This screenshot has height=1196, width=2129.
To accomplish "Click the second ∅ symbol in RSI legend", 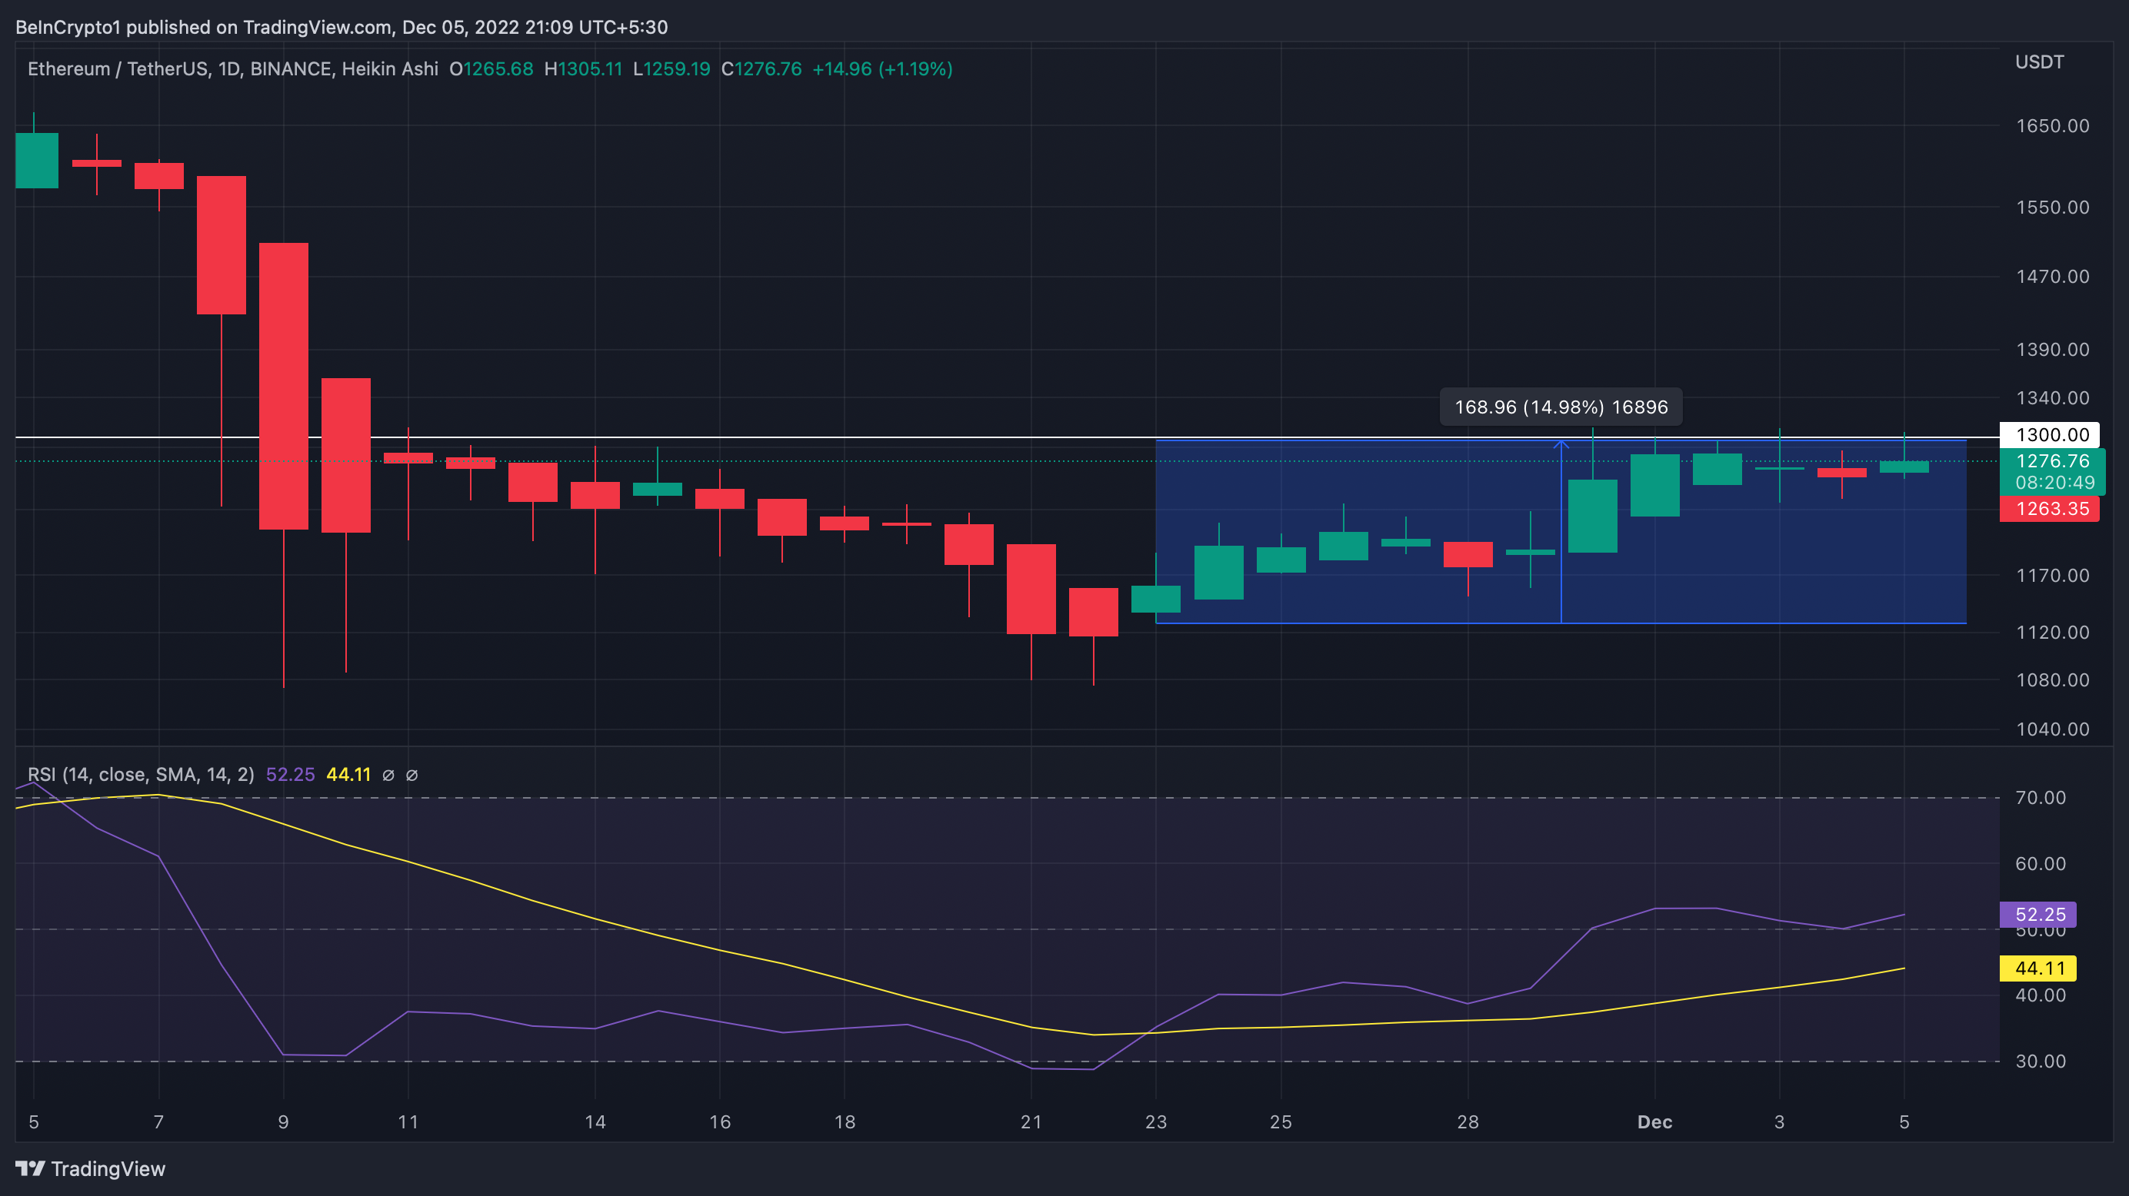I will click(x=411, y=775).
